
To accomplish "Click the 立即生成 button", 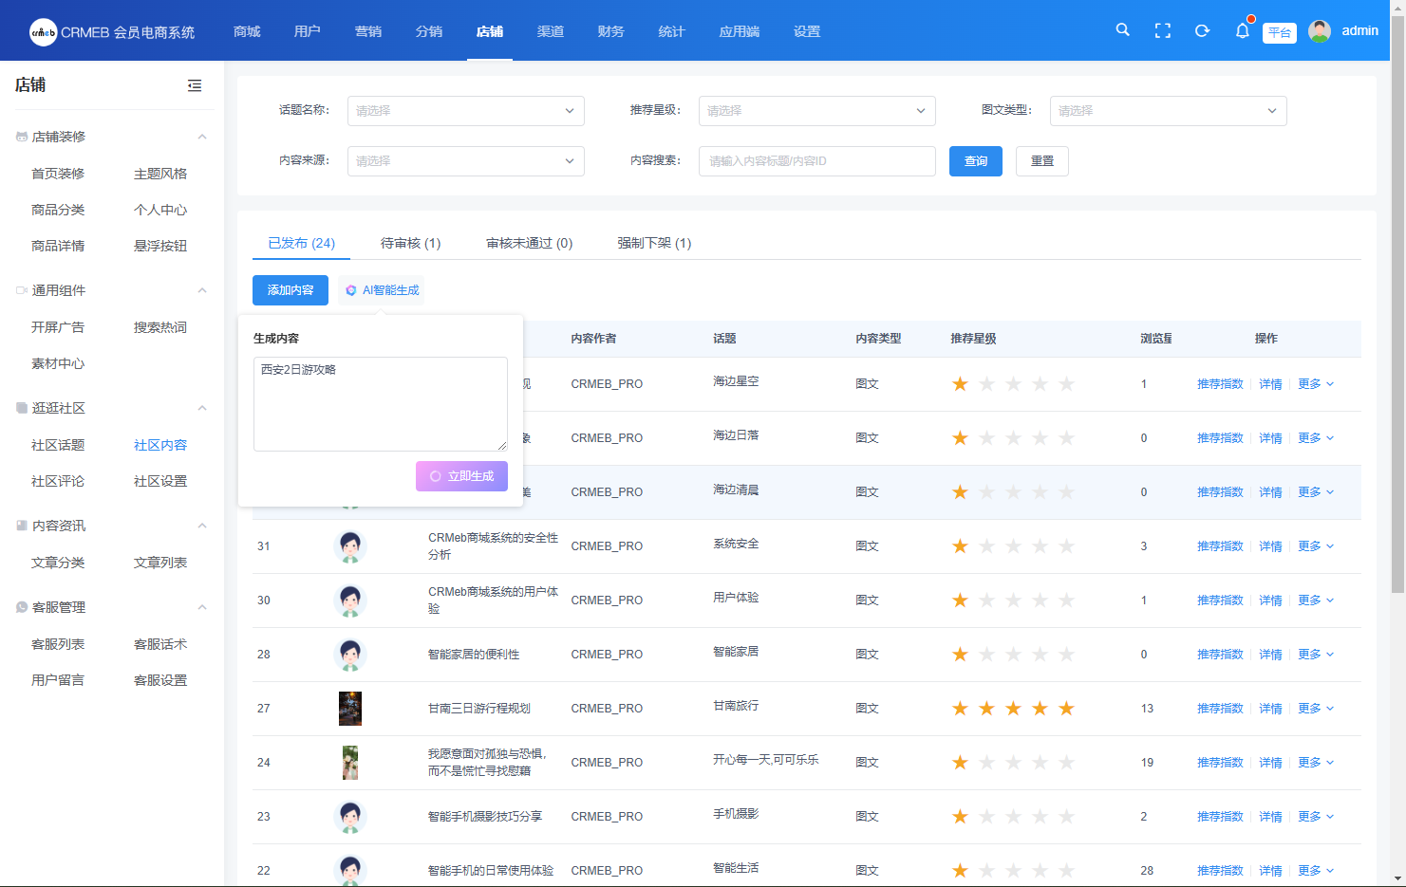I will click(461, 476).
